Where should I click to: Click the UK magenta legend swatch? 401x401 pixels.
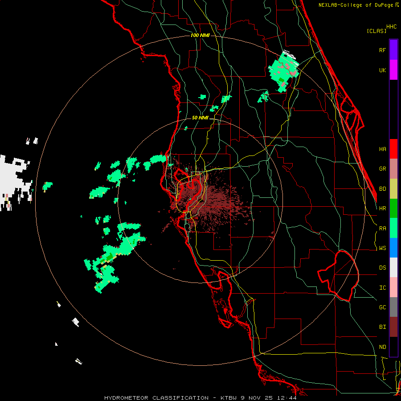pyautogui.click(x=393, y=70)
